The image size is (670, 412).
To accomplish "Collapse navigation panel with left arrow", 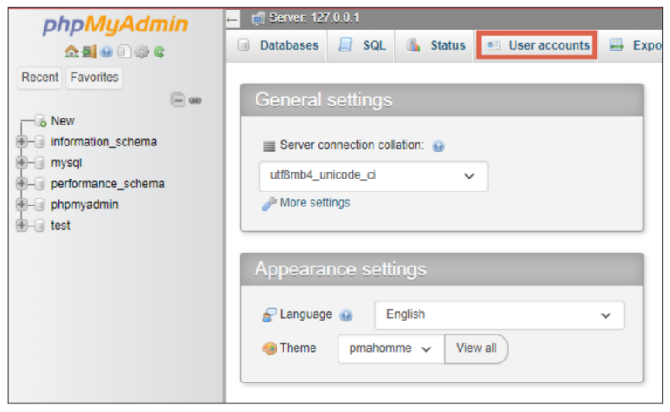I will [232, 19].
